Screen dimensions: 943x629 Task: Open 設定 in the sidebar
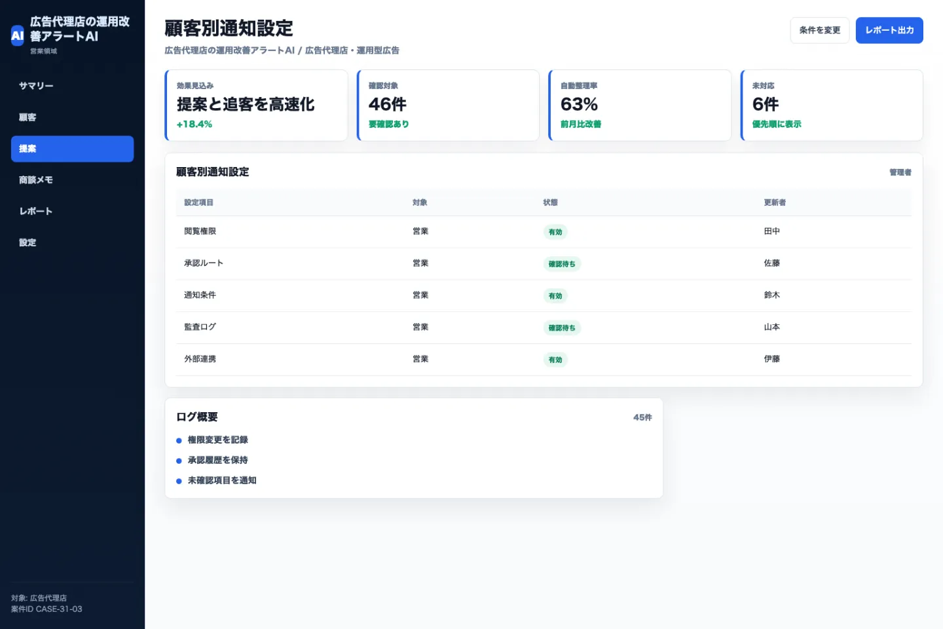click(72, 242)
